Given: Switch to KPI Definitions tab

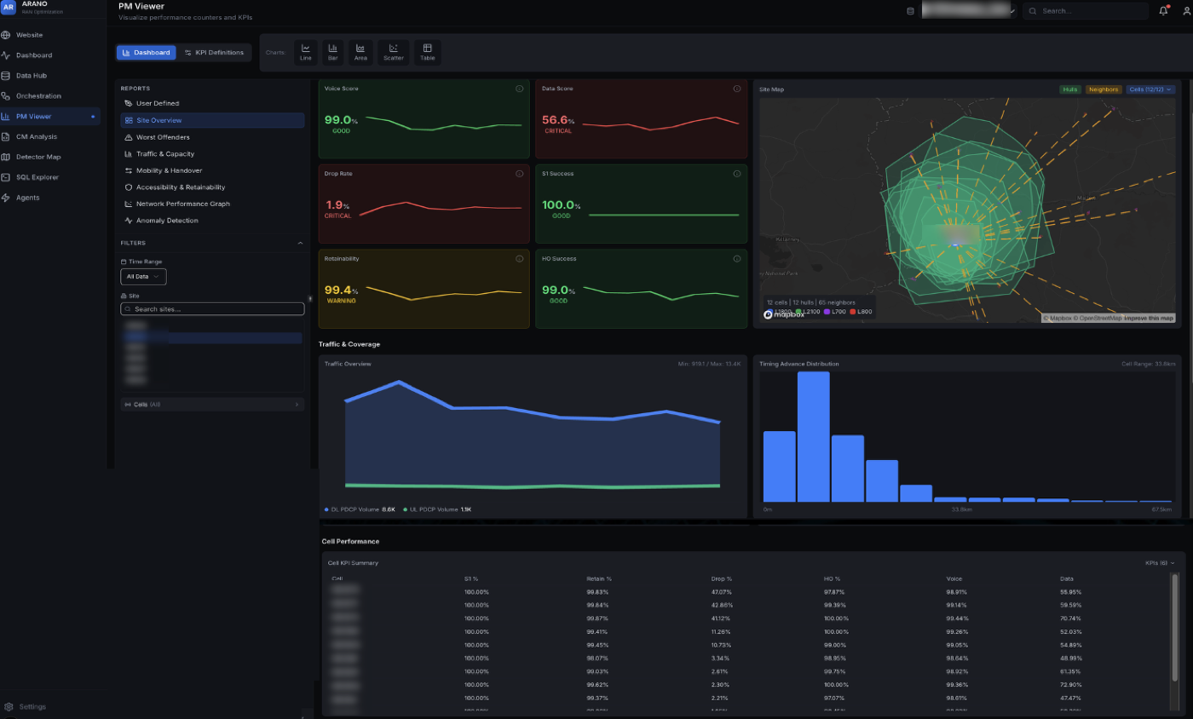Looking at the screenshot, I should (x=215, y=53).
